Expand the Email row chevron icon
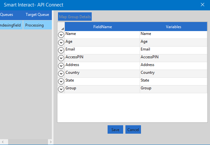The height and width of the screenshot is (145, 210). (x=61, y=50)
